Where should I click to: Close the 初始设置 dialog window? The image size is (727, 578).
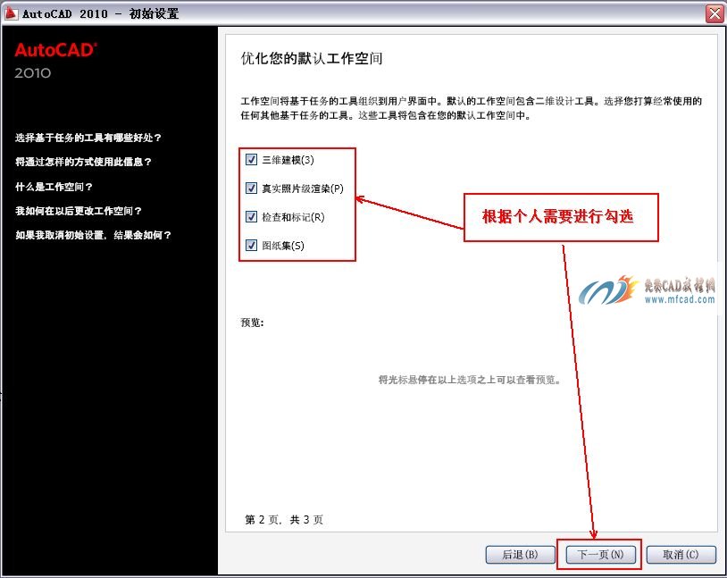tap(714, 13)
